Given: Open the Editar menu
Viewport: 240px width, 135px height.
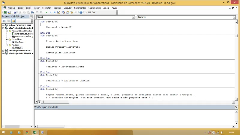Looking at the screenshot, I should pos(21,8).
